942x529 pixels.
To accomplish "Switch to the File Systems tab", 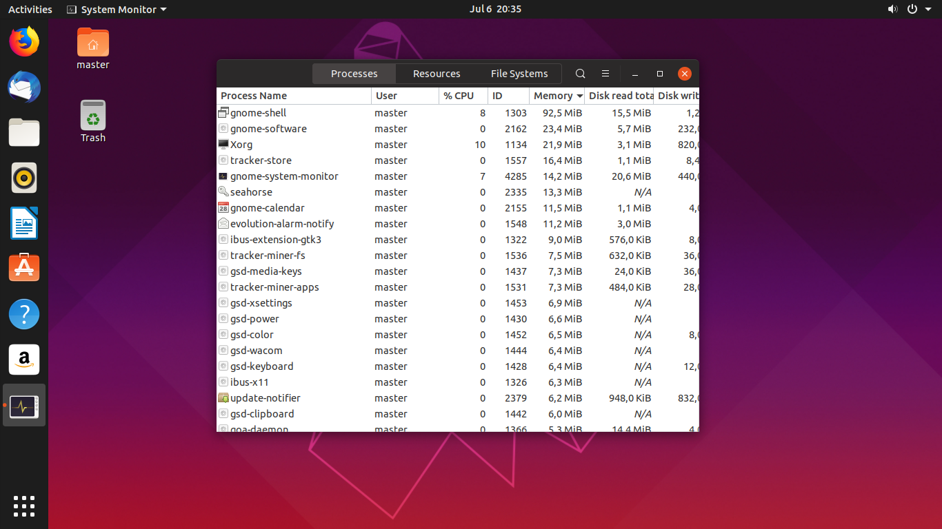I will (519, 74).
